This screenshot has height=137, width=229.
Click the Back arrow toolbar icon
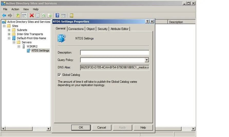[4, 15]
